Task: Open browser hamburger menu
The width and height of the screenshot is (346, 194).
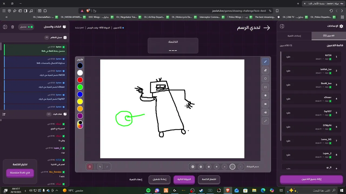Action: coord(4,11)
